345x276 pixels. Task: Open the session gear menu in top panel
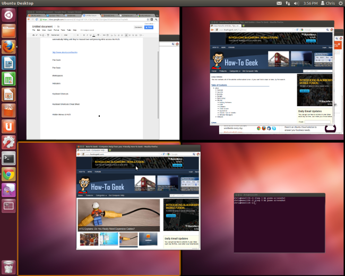341,3
